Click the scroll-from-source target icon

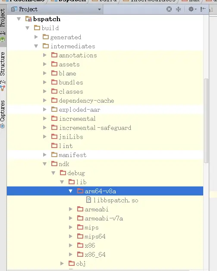[x=169, y=9]
